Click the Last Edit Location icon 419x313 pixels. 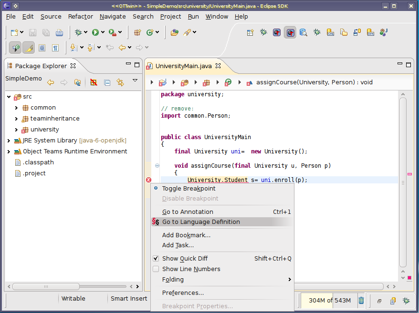point(110,48)
